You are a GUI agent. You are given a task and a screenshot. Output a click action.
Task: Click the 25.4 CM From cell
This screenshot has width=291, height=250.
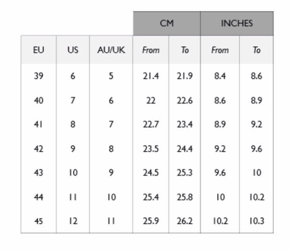[151, 197]
